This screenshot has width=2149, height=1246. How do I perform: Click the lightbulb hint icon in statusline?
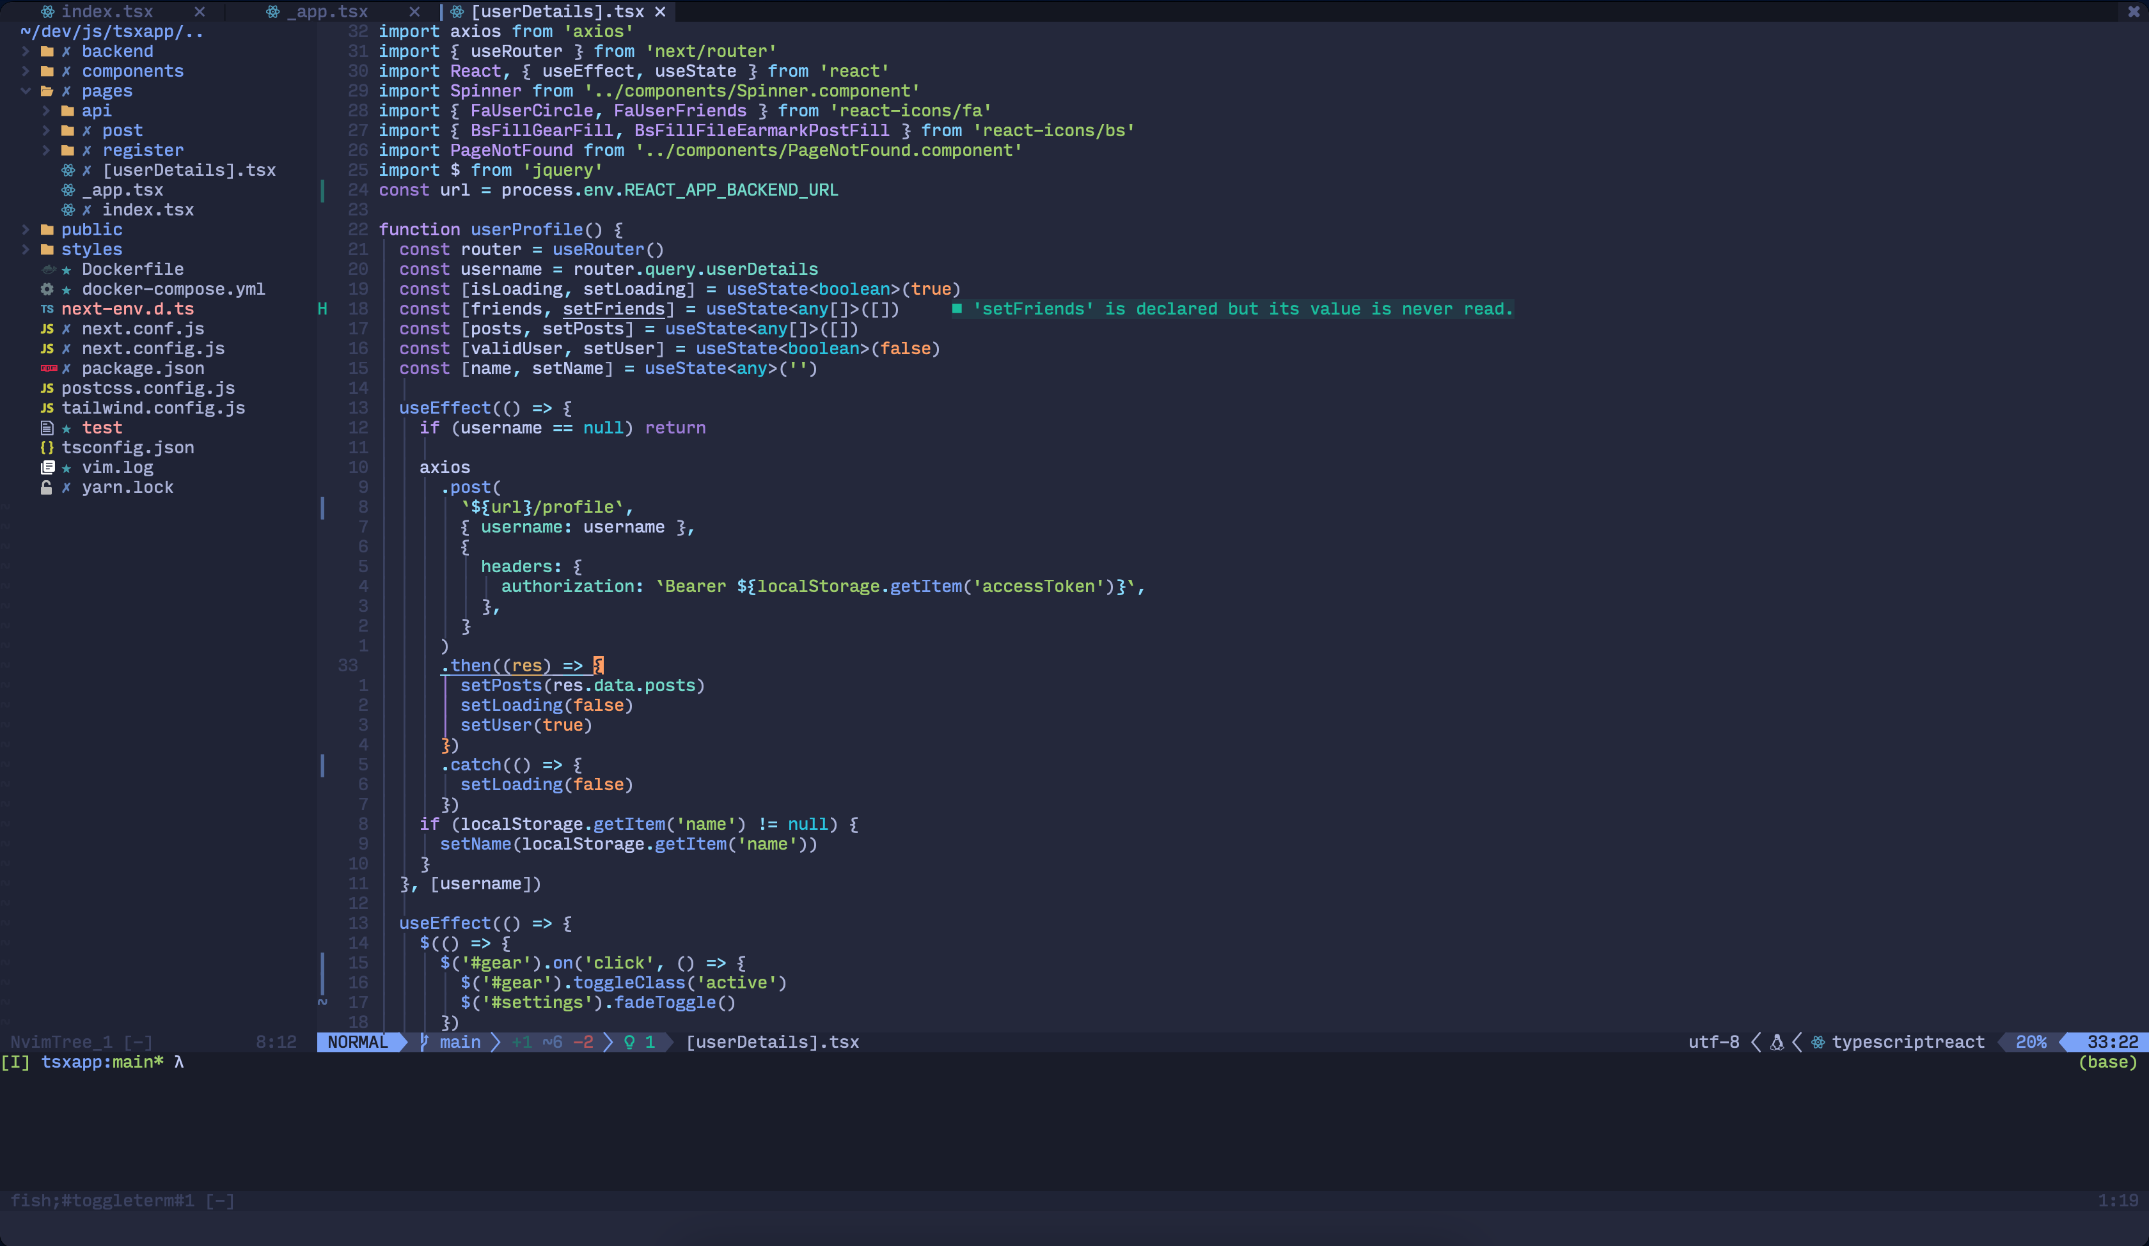tap(629, 1041)
